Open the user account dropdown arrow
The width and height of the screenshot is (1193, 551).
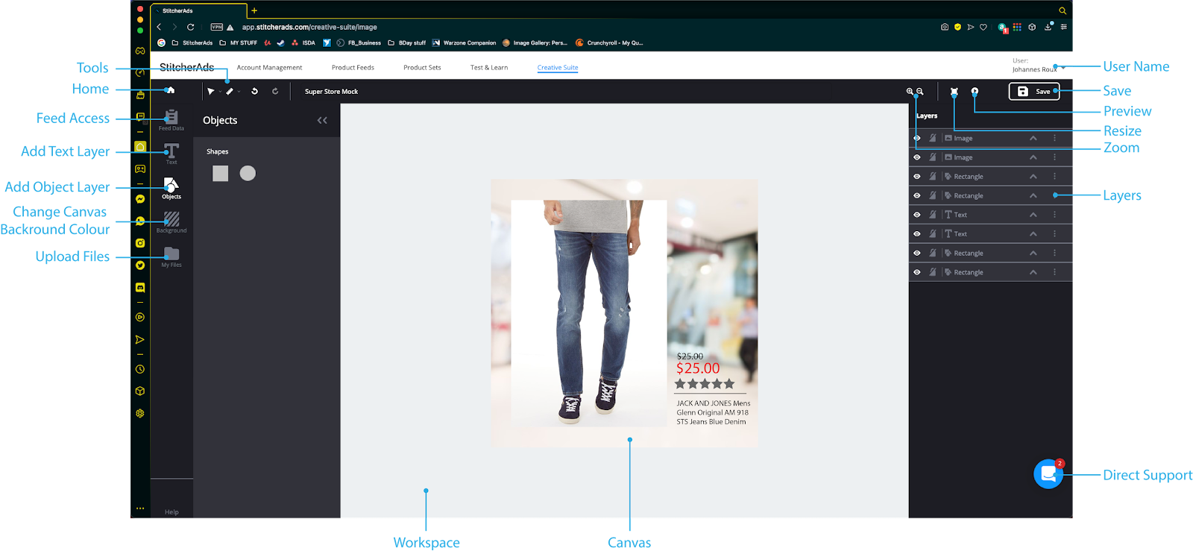[x=1063, y=68]
